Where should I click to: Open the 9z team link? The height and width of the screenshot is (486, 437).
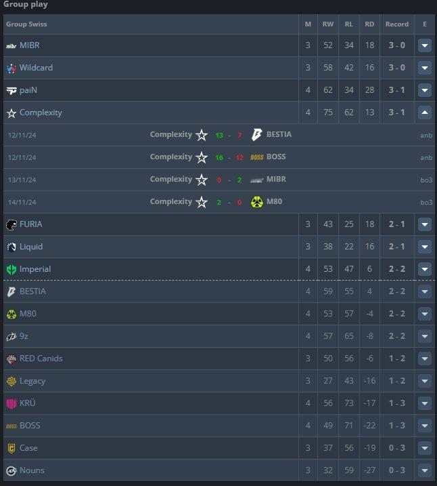(x=24, y=336)
